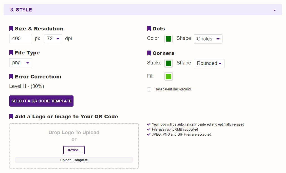Open the Corners shape Rounded dropdown
Image resolution: width=286 pixels, height=173 pixels.
[209, 63]
